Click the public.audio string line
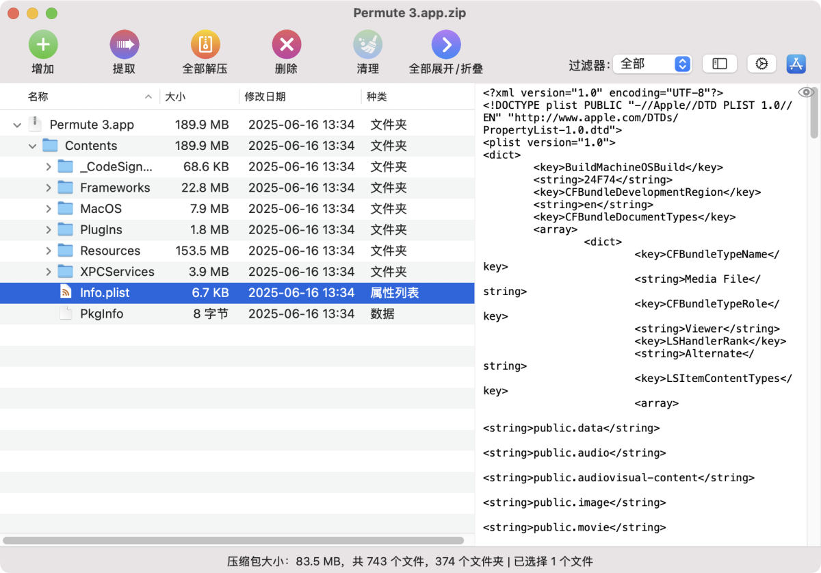 pos(574,453)
